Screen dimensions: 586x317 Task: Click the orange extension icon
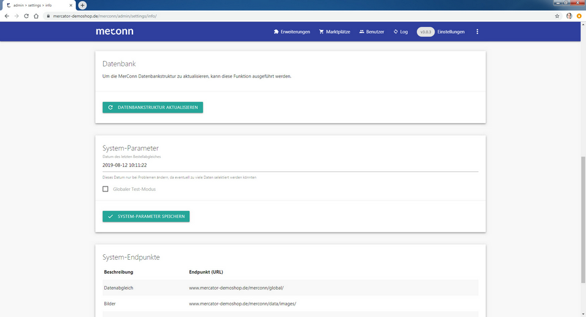579,16
